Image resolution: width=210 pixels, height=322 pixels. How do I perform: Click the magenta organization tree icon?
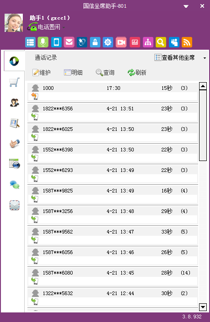148,42
